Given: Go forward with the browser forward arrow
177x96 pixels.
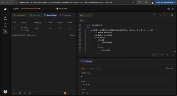Looking at the screenshot, I should (7, 2).
